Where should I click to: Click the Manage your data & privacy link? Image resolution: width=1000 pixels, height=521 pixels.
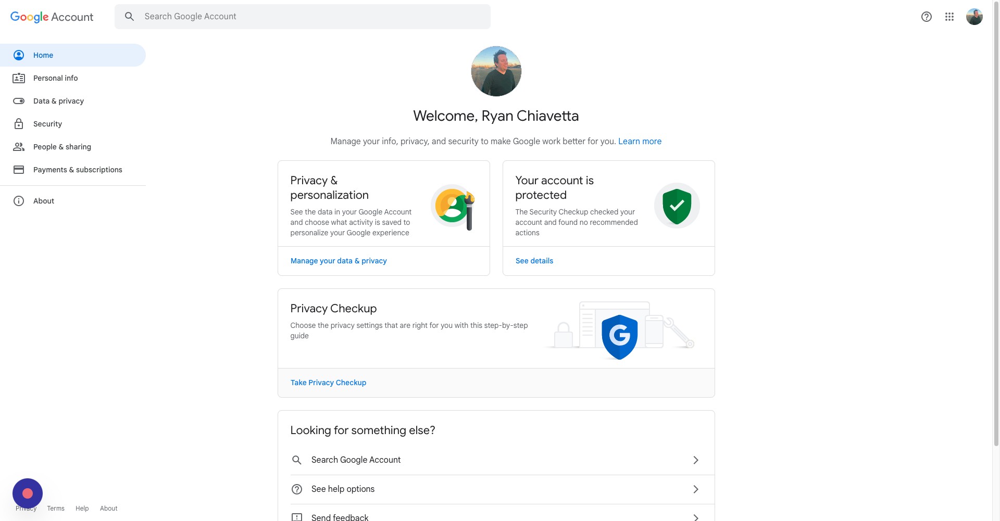click(339, 261)
